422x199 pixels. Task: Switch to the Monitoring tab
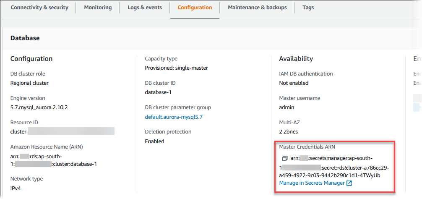(98, 8)
